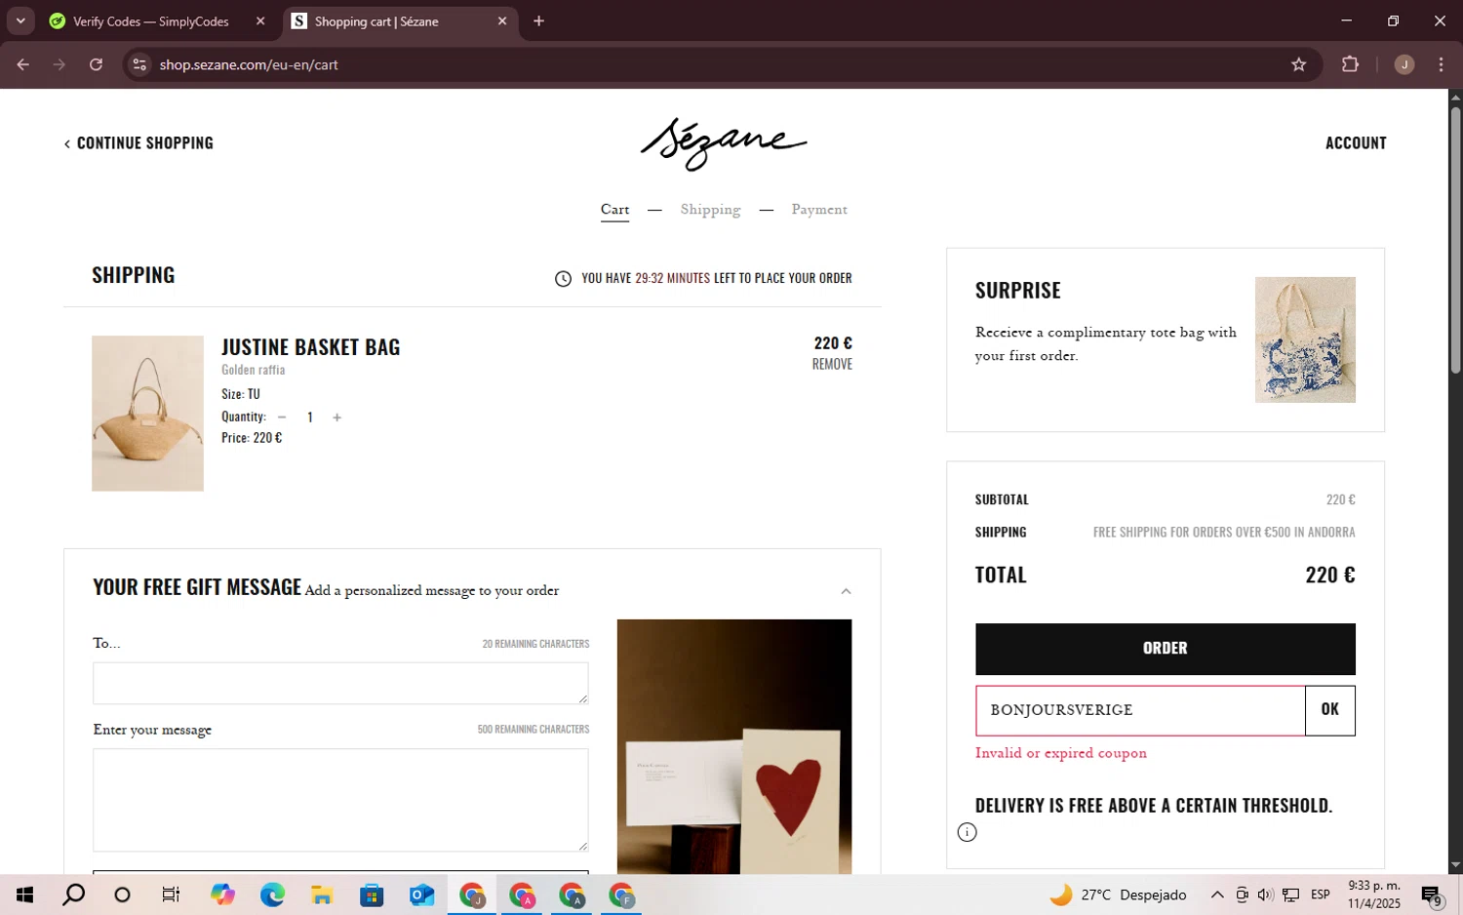Click the complimentary tote bag image
Screen dimensions: 1463x915
coord(1305,339)
